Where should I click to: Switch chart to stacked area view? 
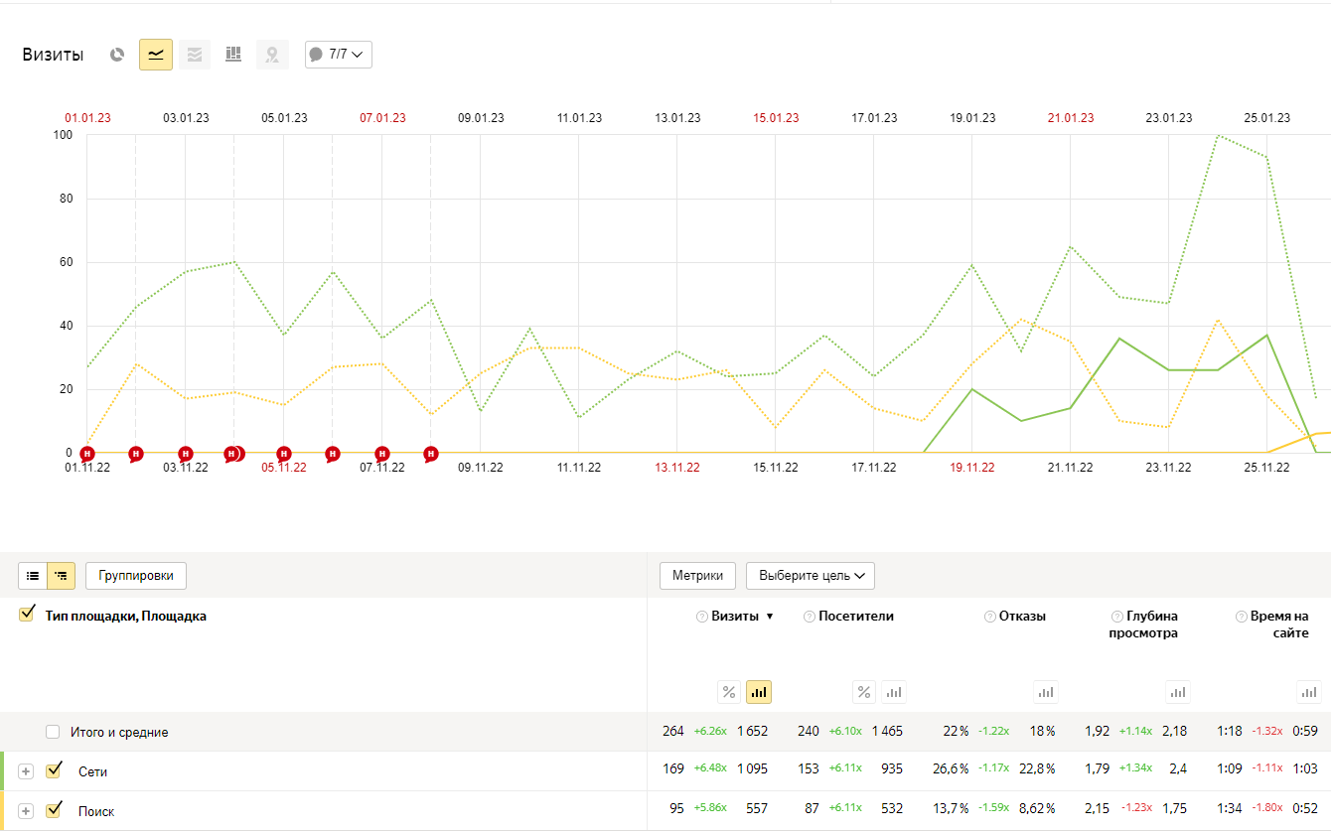click(x=195, y=55)
